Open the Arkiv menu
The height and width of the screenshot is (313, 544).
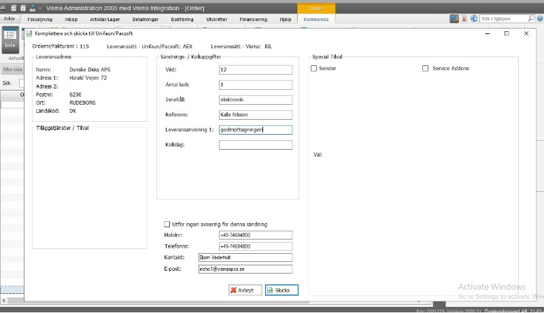pos(10,19)
